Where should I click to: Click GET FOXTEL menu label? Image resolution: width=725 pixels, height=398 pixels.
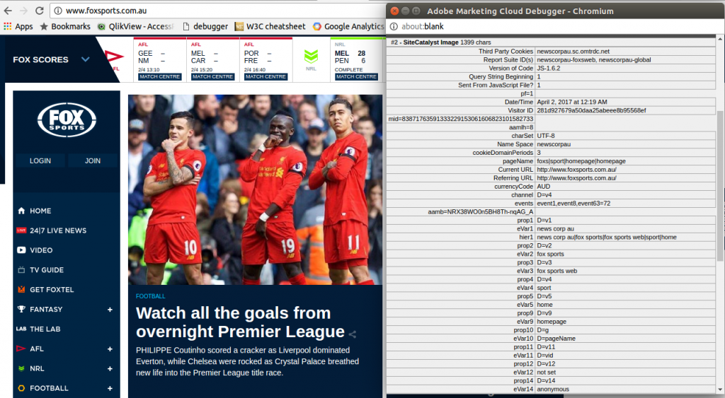tap(52, 290)
